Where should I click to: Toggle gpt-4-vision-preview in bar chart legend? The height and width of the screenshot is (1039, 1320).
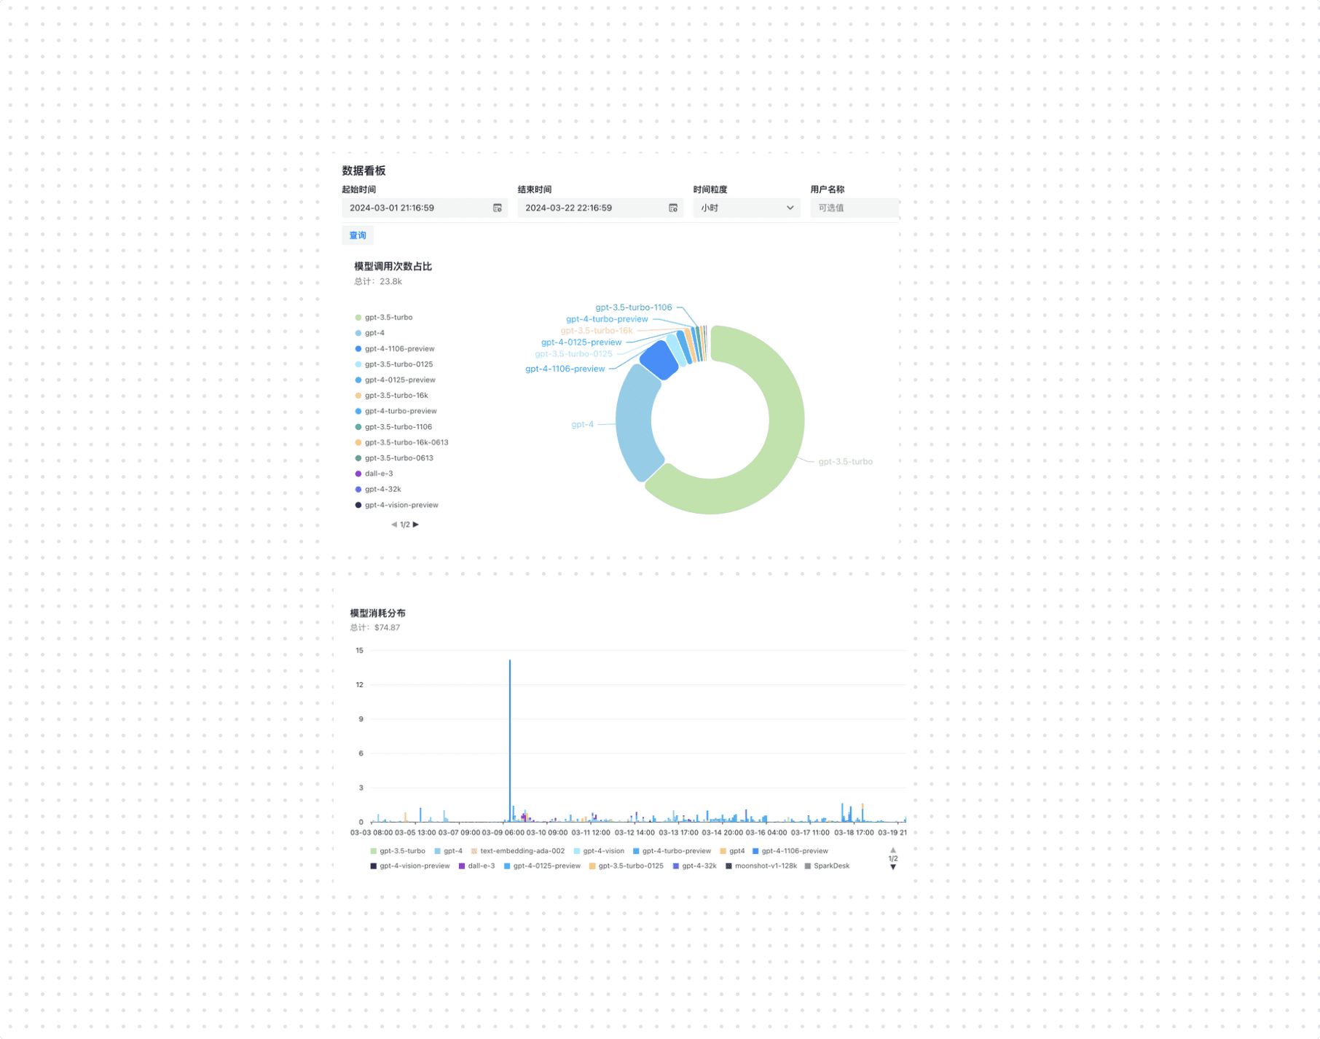tap(410, 866)
